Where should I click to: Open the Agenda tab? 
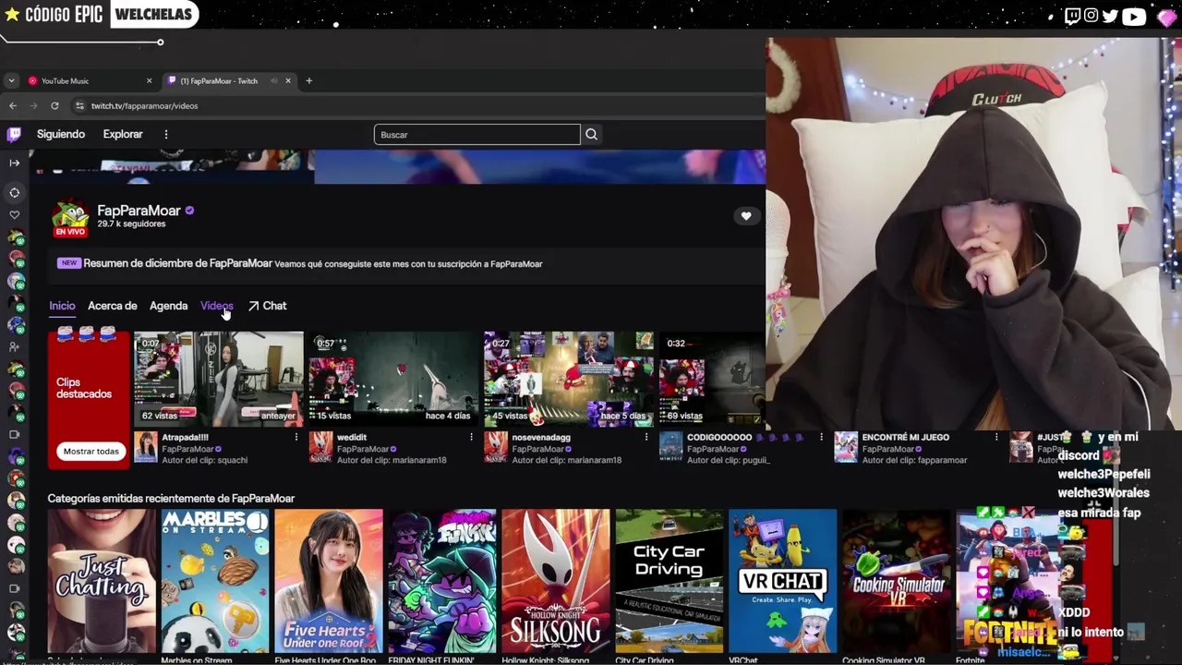pyautogui.click(x=168, y=306)
